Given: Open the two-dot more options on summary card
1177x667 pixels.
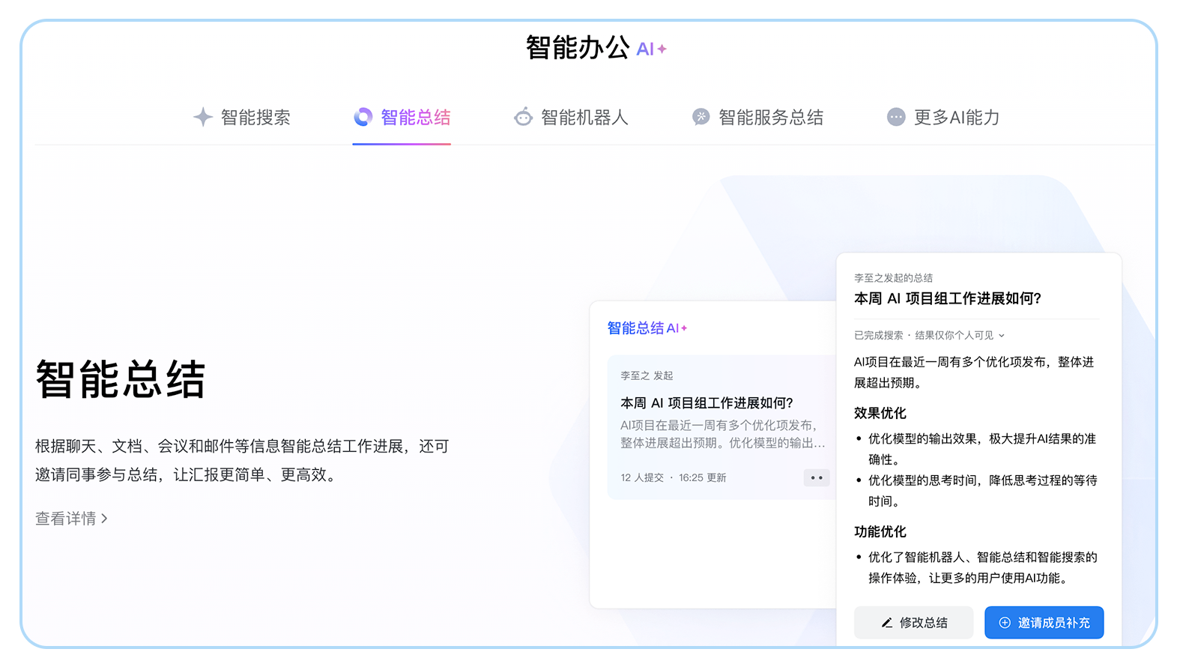Looking at the screenshot, I should pos(817,477).
